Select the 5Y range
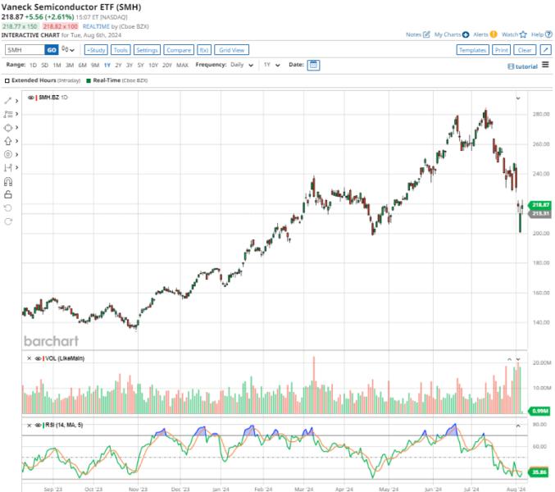The width and height of the screenshot is (555, 492). point(140,65)
